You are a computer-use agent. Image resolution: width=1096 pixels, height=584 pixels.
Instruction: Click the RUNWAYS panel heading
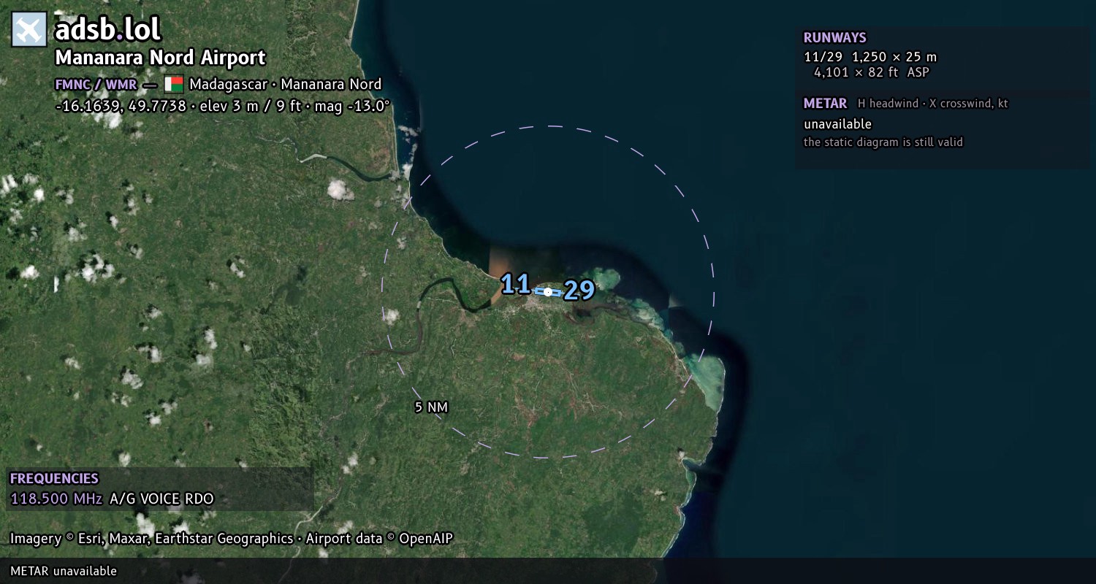(834, 38)
